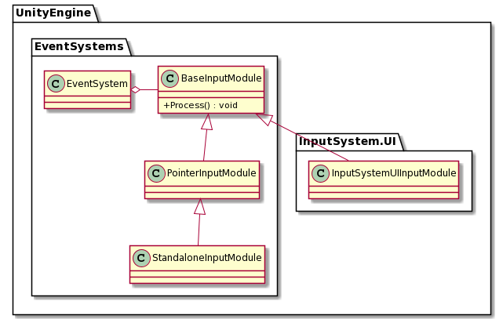Image resolution: width=503 pixels, height=319 pixels.
Task: Select the PointerInputModule class name
Action: (x=211, y=173)
